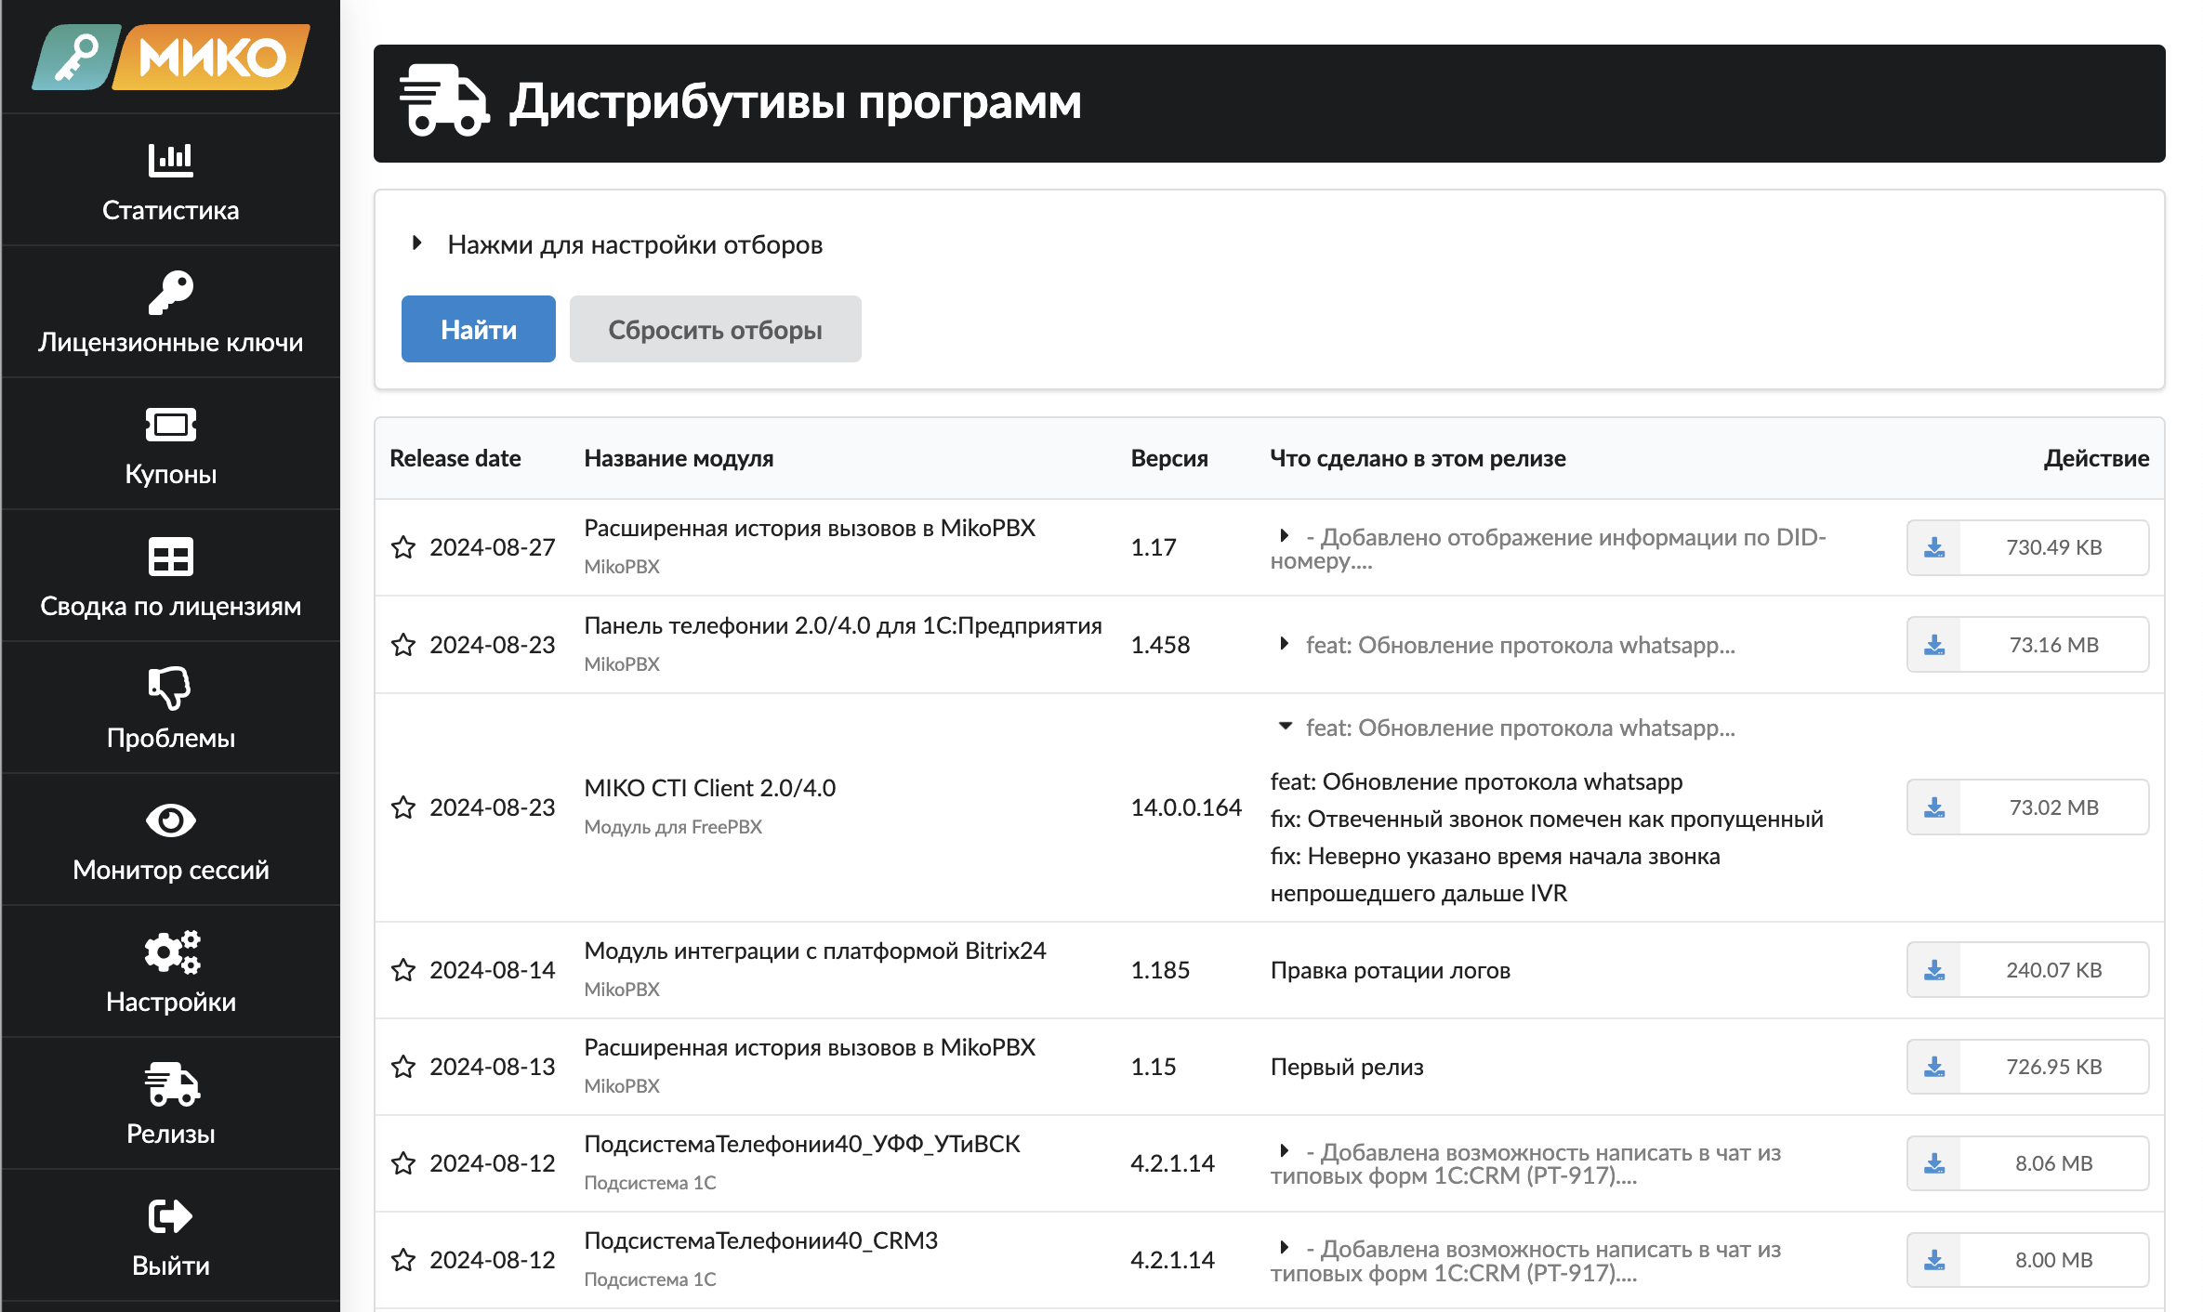Click the Выйти sign-out icon
2203x1312 pixels.
tap(171, 1216)
